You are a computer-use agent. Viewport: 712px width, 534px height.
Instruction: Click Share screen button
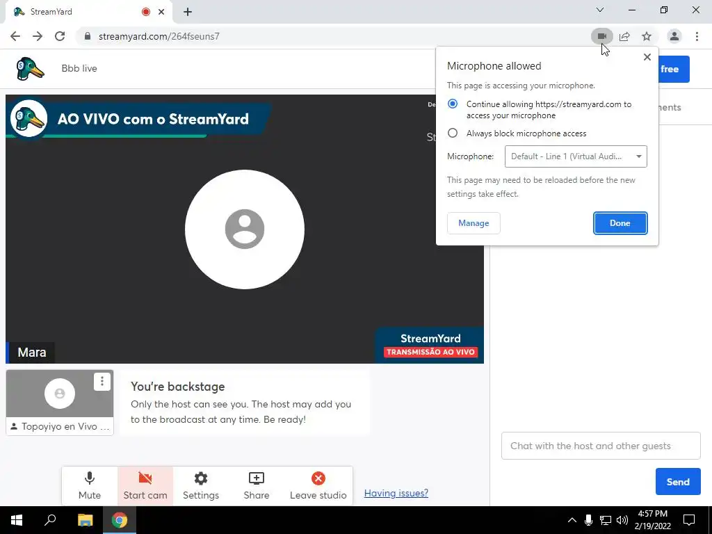[x=257, y=485]
